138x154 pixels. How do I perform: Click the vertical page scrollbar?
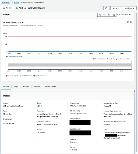point(137,82)
